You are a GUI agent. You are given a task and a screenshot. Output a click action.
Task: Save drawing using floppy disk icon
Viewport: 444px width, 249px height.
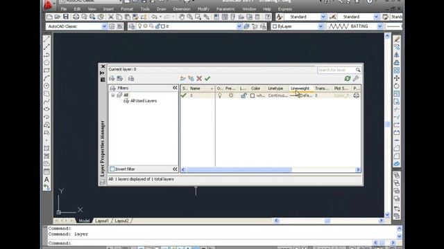(x=66, y=17)
